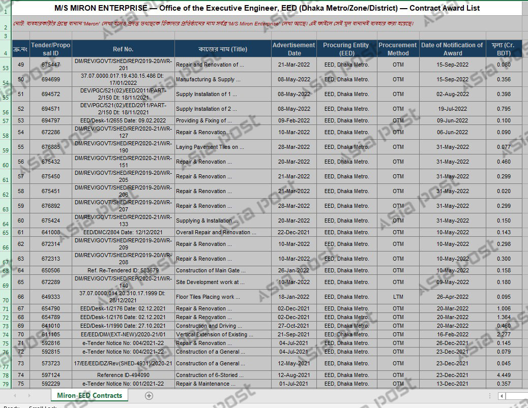Screen dimensions: 528x408
Task: Select title cell Construction of Main Gate ...
Action: click(223, 270)
